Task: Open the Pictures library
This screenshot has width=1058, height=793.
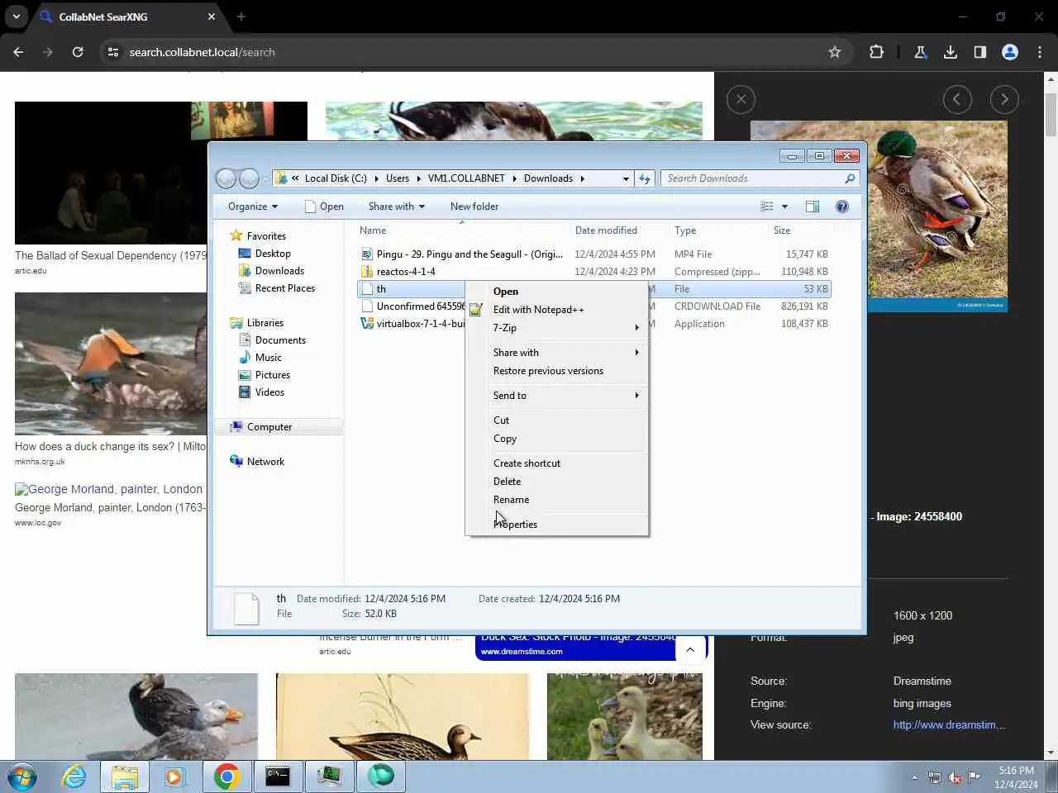Action: pyautogui.click(x=273, y=375)
